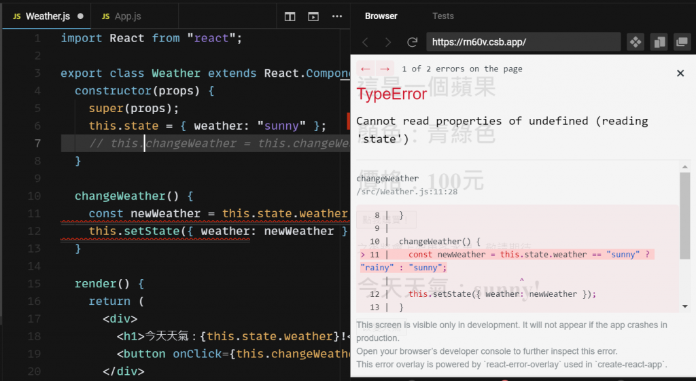Viewport: 696px width, 381px height.
Task: Click 'Cannot read properties of undefined' message
Action: (x=502, y=130)
